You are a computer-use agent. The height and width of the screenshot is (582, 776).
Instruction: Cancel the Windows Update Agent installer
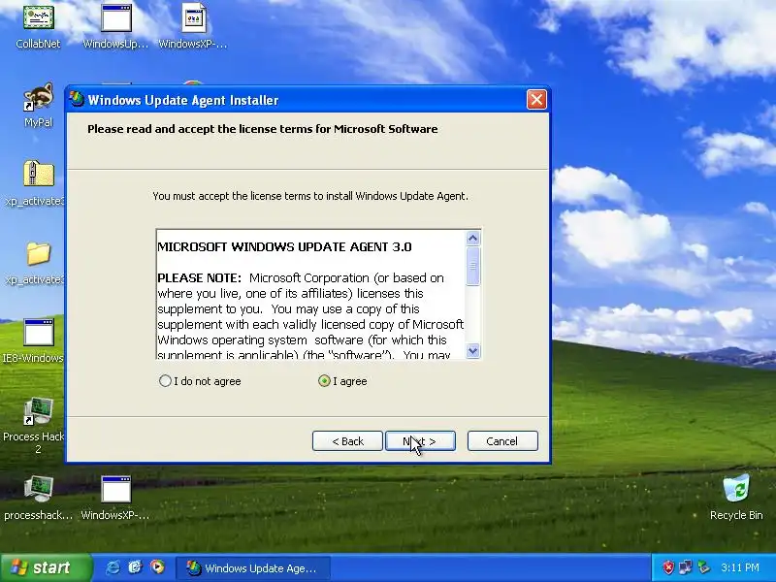click(x=502, y=441)
